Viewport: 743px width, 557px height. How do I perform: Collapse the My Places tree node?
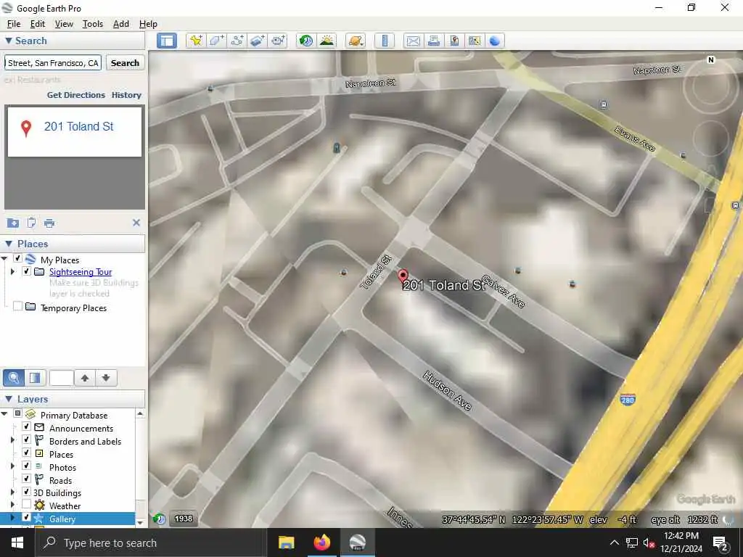[x=5, y=259]
